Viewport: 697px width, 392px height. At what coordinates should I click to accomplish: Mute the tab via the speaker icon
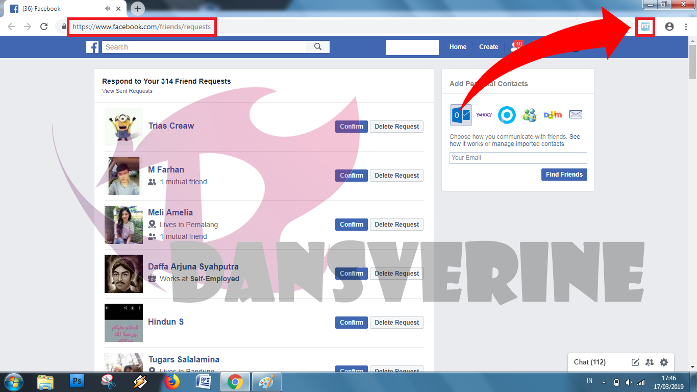(108, 9)
